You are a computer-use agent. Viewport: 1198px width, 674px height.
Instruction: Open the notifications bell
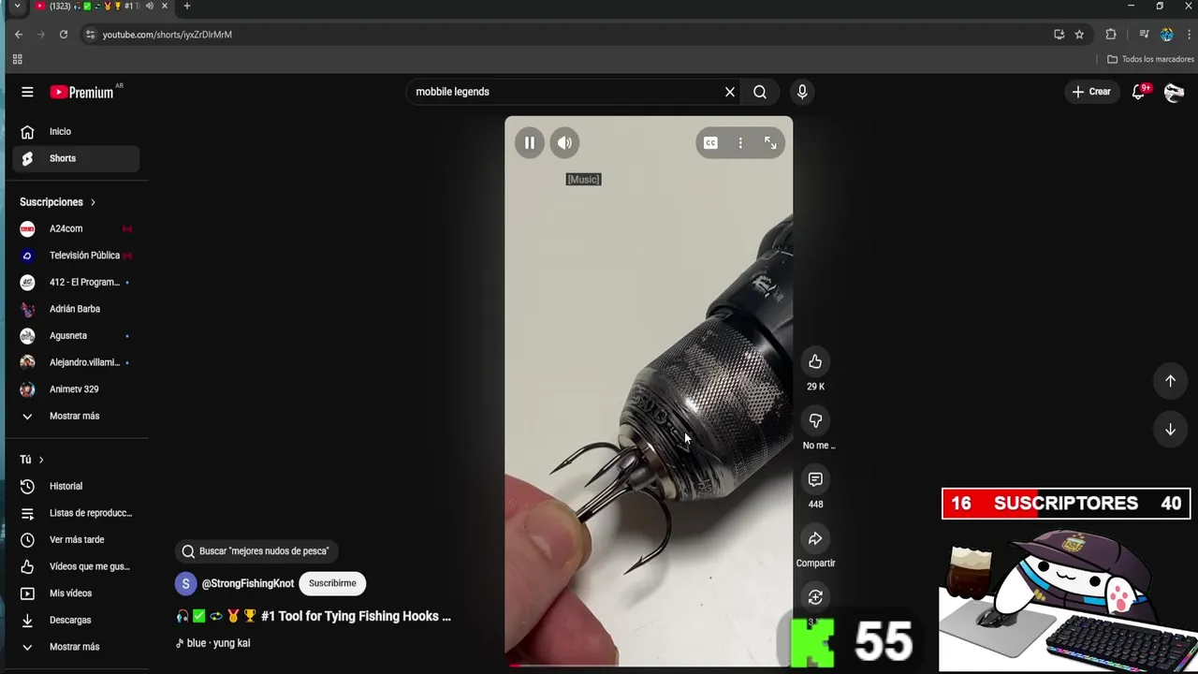click(1139, 92)
